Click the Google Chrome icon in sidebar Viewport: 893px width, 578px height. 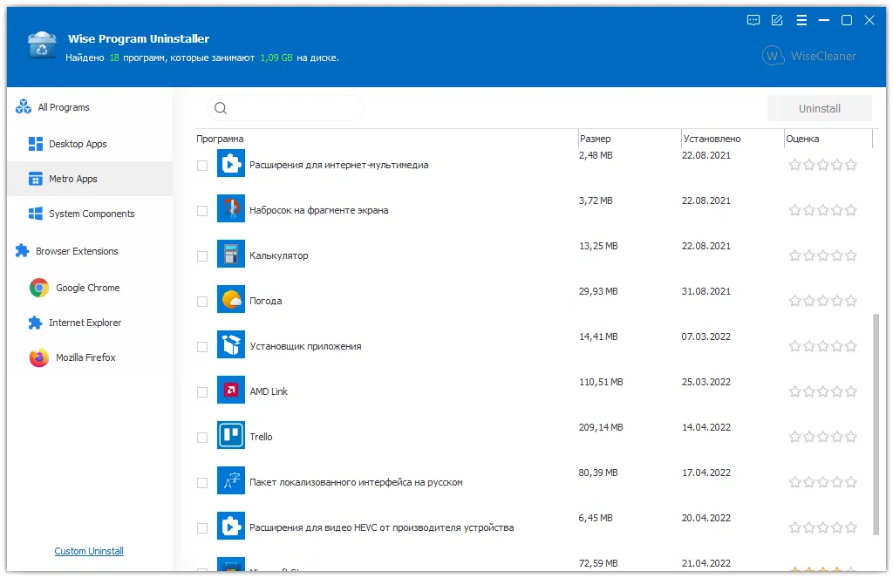38,288
